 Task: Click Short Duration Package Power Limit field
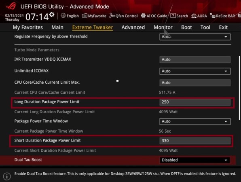[195, 141]
